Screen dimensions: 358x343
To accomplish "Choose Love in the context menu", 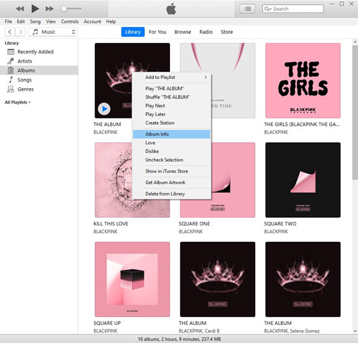I will click(x=171, y=143).
